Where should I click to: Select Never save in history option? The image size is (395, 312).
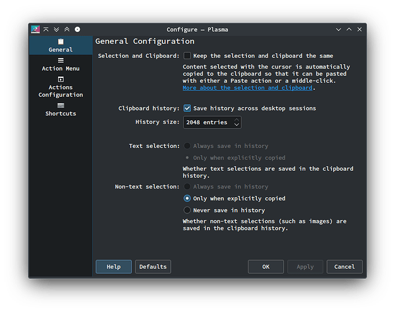tap(187, 210)
